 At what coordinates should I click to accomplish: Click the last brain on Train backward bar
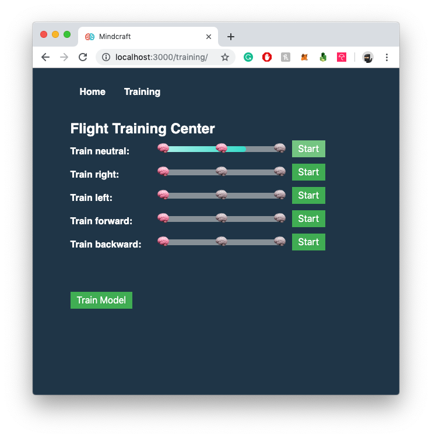[x=280, y=241]
